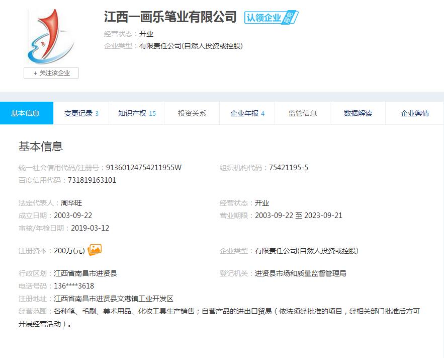Image resolution: width=444 pixels, height=358 pixels.
Task: Click registered capital value 200万(元)
Action: click(x=69, y=251)
